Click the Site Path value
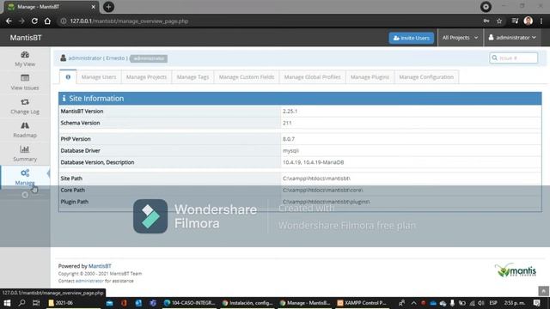 316,179
